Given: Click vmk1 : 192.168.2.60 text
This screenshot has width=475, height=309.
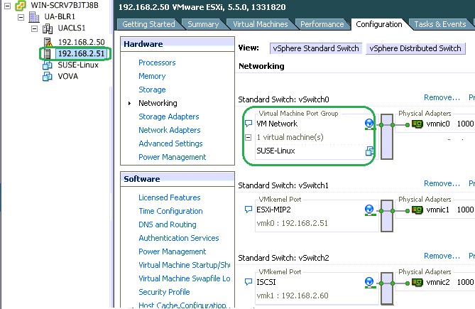Looking at the screenshot, I should (x=292, y=296).
